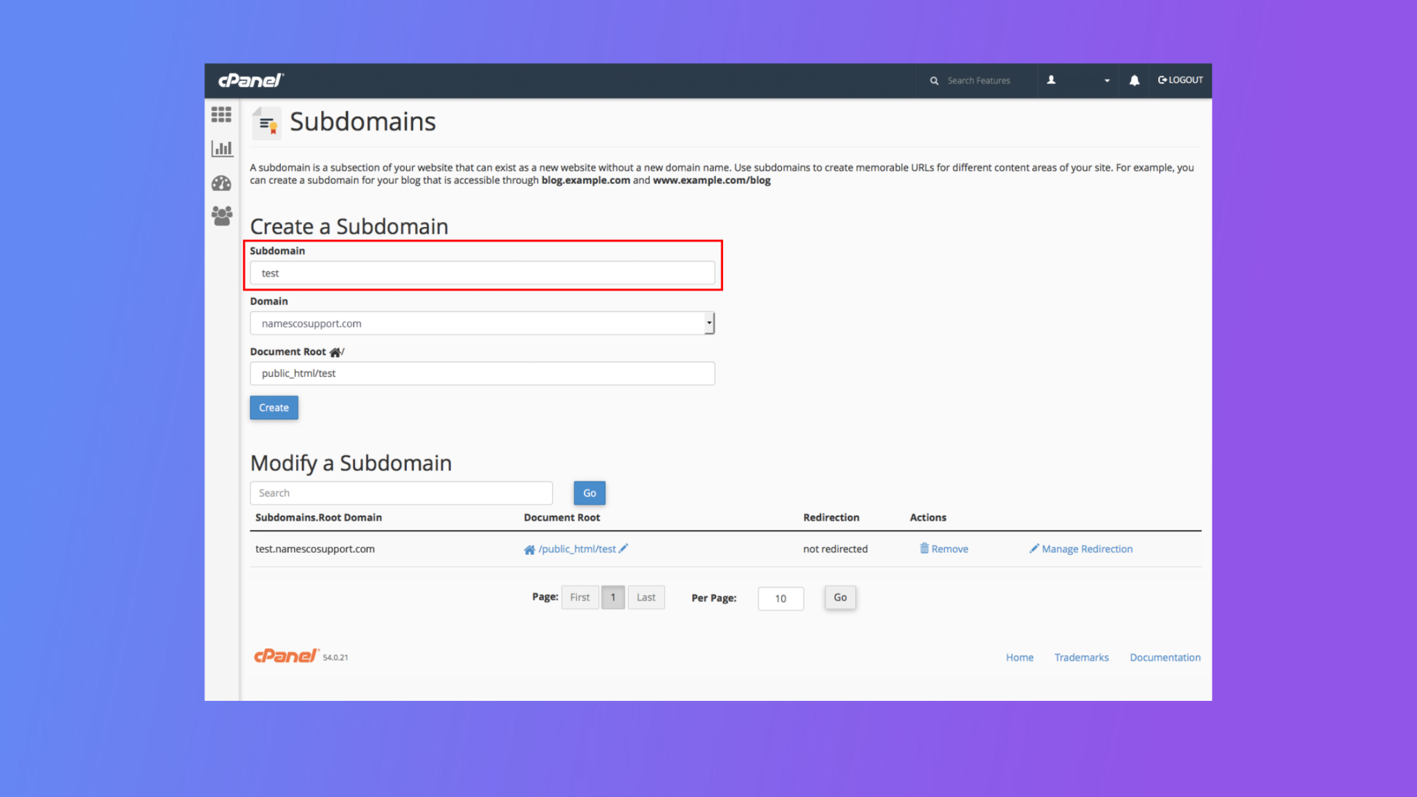This screenshot has width=1417, height=797.
Task: Click LOGOUT in the top bar
Action: (1180, 80)
